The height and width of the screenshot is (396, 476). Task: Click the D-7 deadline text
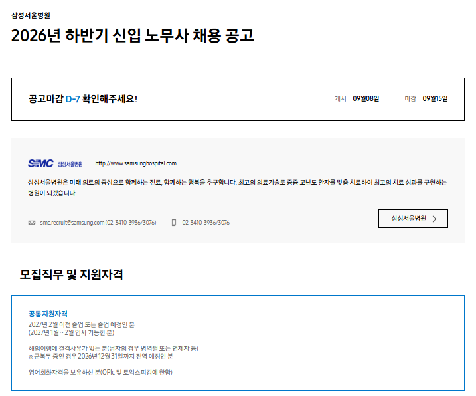coord(72,99)
